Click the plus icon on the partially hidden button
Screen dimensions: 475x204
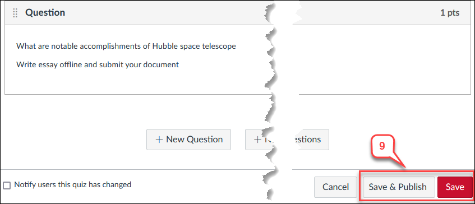point(257,140)
